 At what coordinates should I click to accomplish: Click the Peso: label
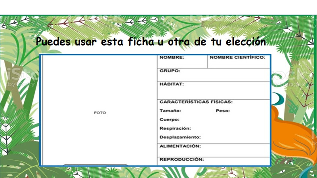(x=223, y=111)
